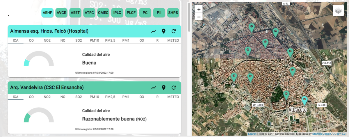The height and width of the screenshot is (137, 349).
Task: Select the PC station button
Action: click(x=145, y=13)
